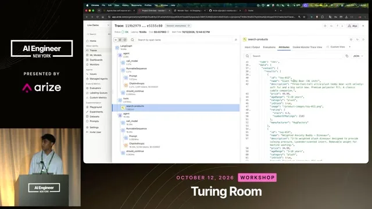Screen dimensions: 372x209
Task: Close the trace detail panel
Action: tap(363, 26)
